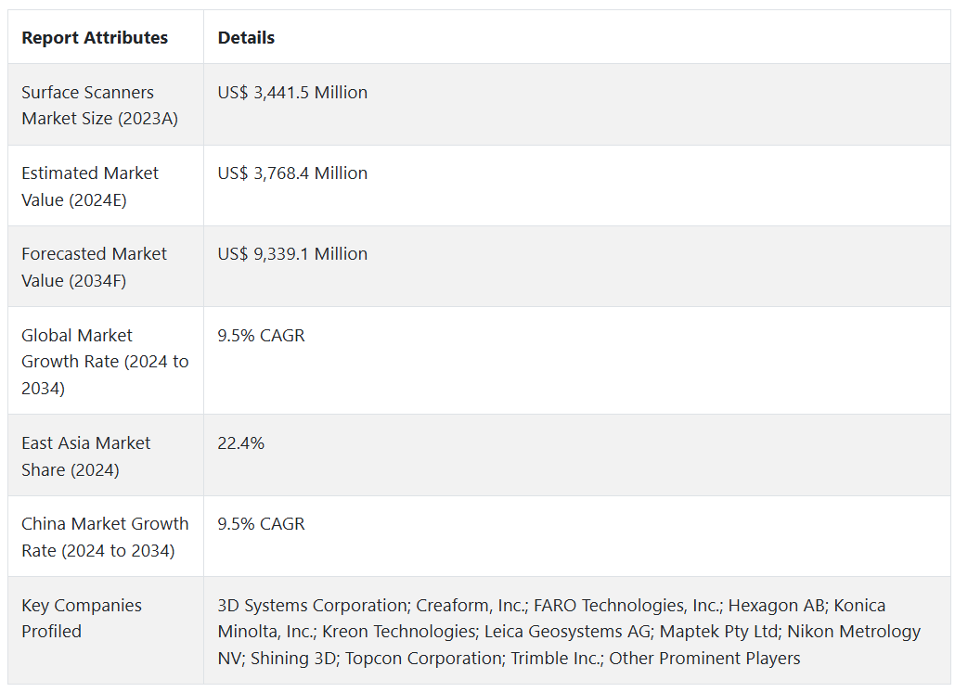This screenshot has height=692, width=955.
Task: Click the "US$ 3,441.5 Million" value
Action: tap(292, 93)
